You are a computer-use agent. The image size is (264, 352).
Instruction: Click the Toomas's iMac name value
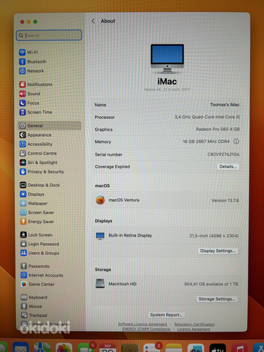coord(225,105)
